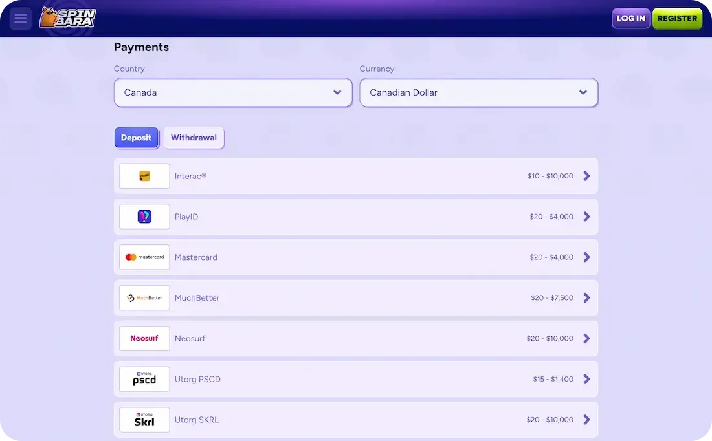
Task: Click the $20 - $4,000 limit for PlayID
Action: 551,217
